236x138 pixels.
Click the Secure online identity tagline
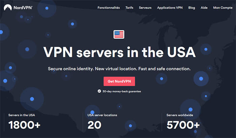119,69
